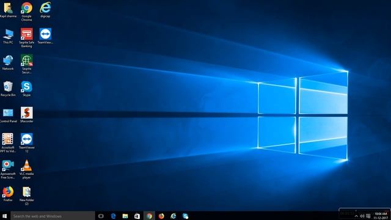Open the Windows Start menu
391x220 pixels.
5,216
